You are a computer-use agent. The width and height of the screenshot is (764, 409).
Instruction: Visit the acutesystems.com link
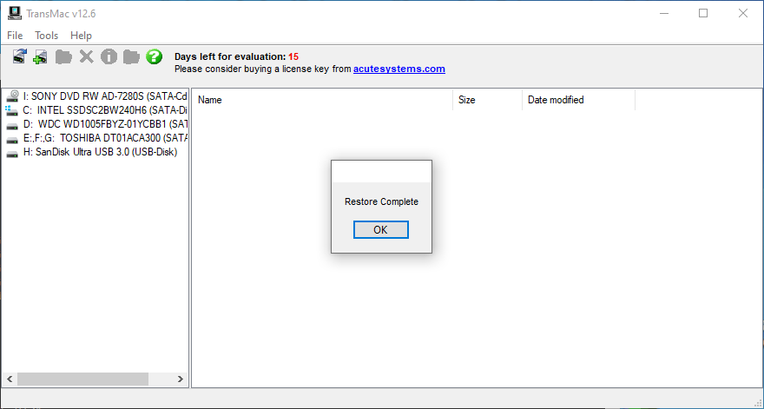[398, 69]
